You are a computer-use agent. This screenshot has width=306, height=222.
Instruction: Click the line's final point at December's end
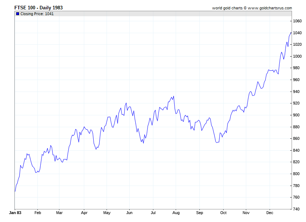[x=291, y=33]
